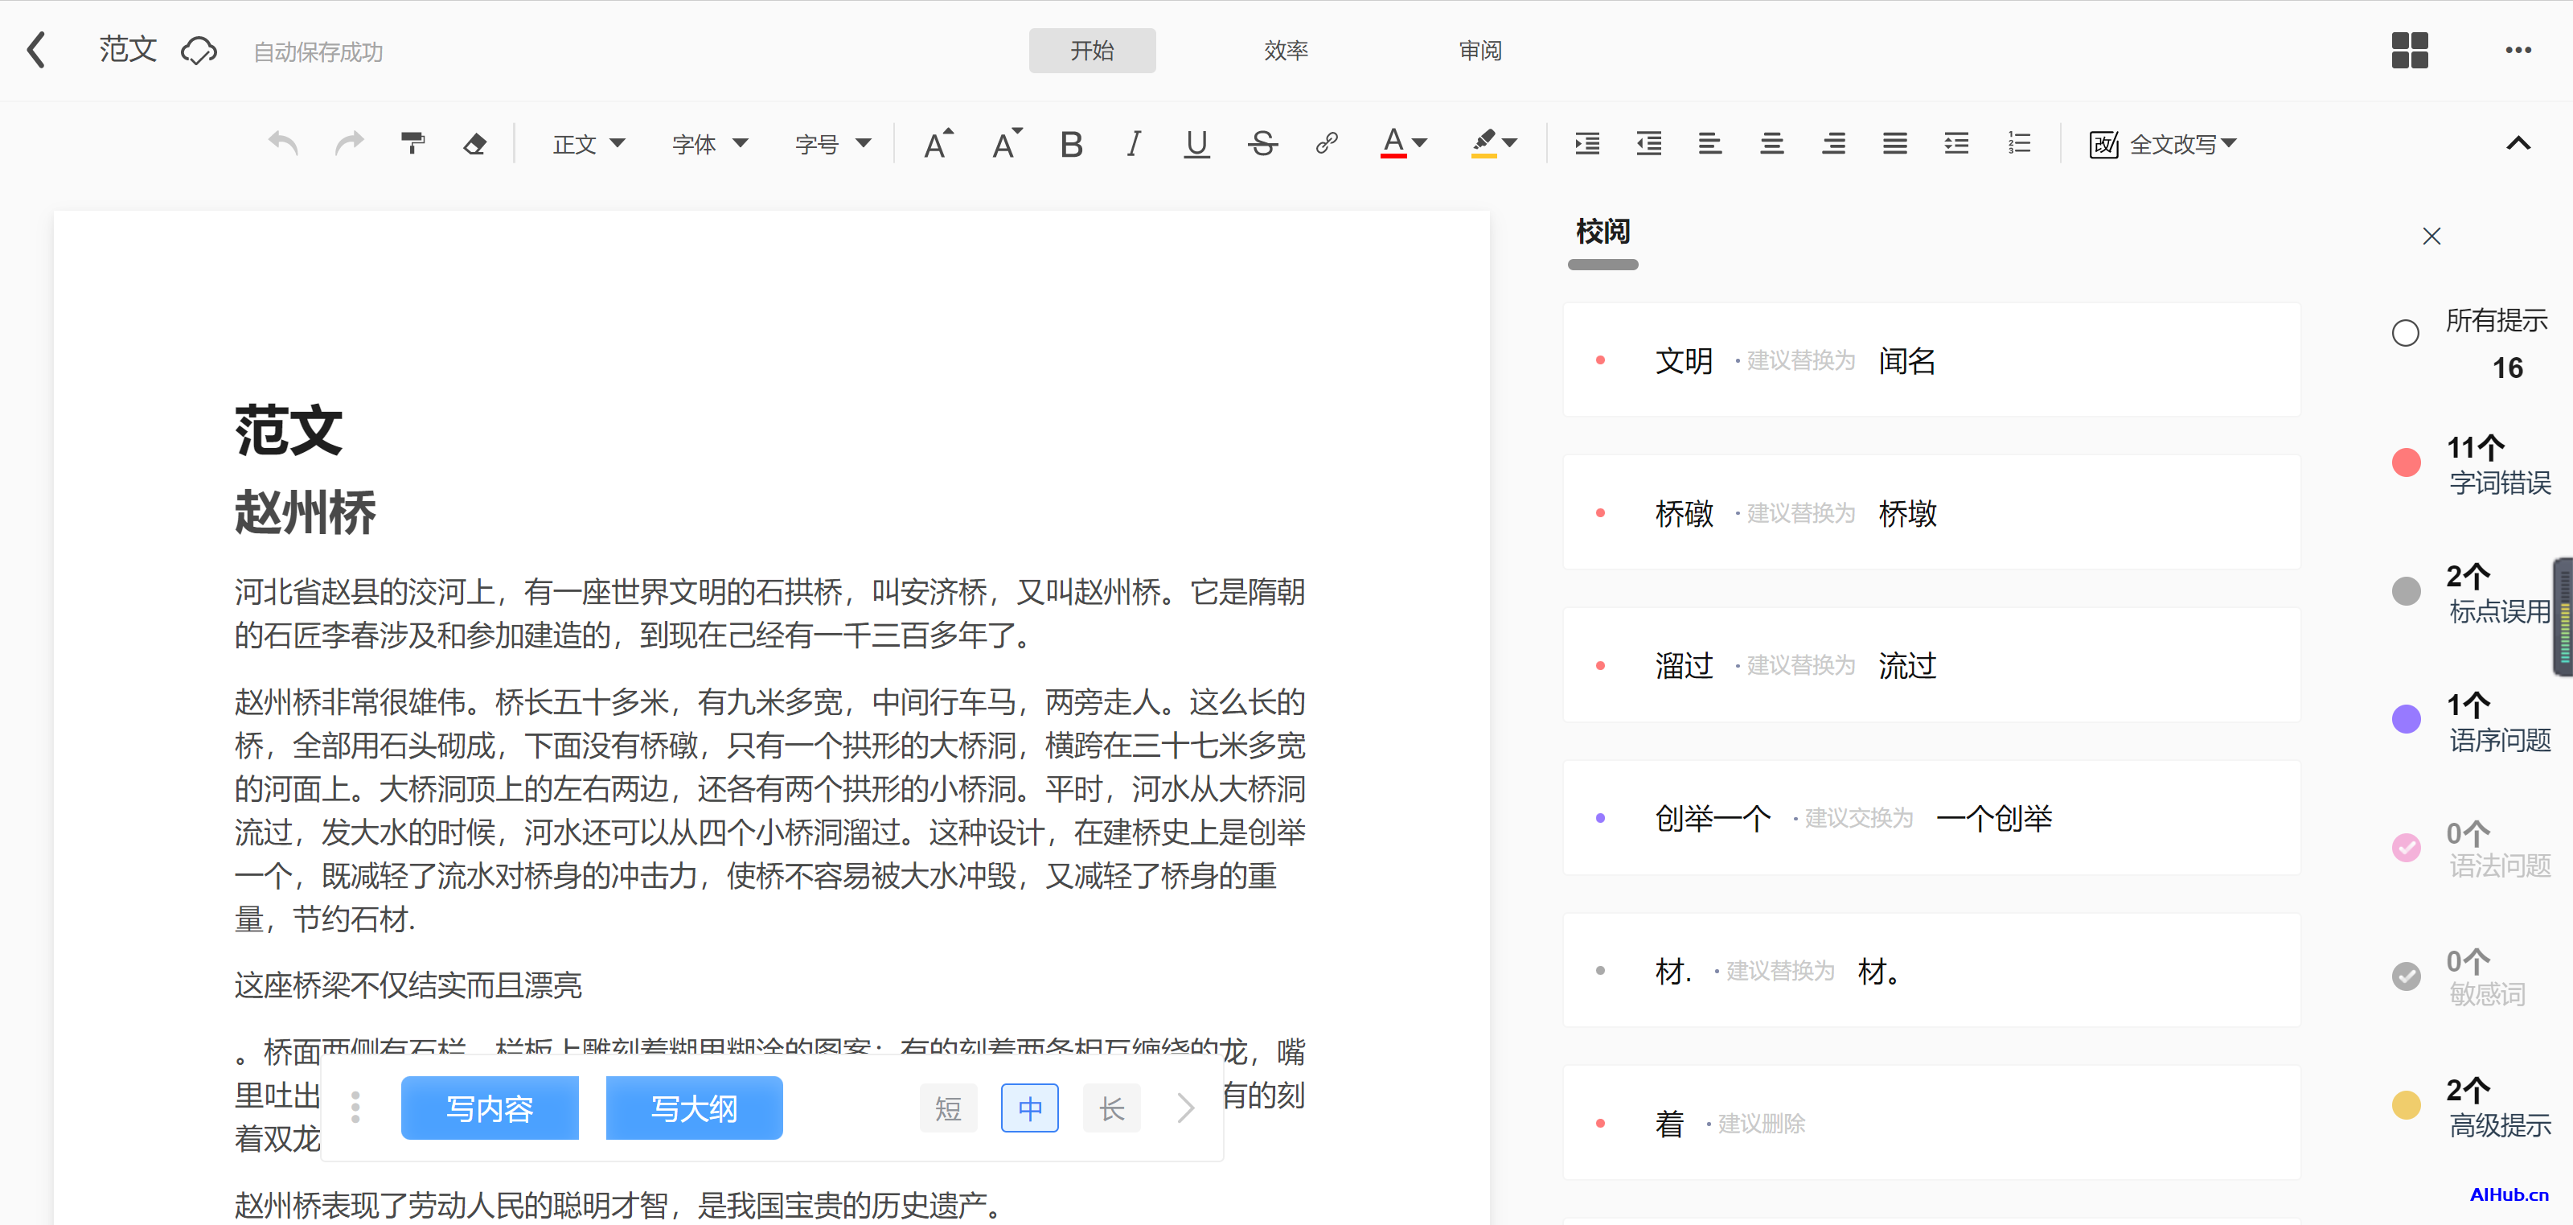Click the 写内容 button
This screenshot has height=1225, width=2573.
click(x=490, y=1107)
